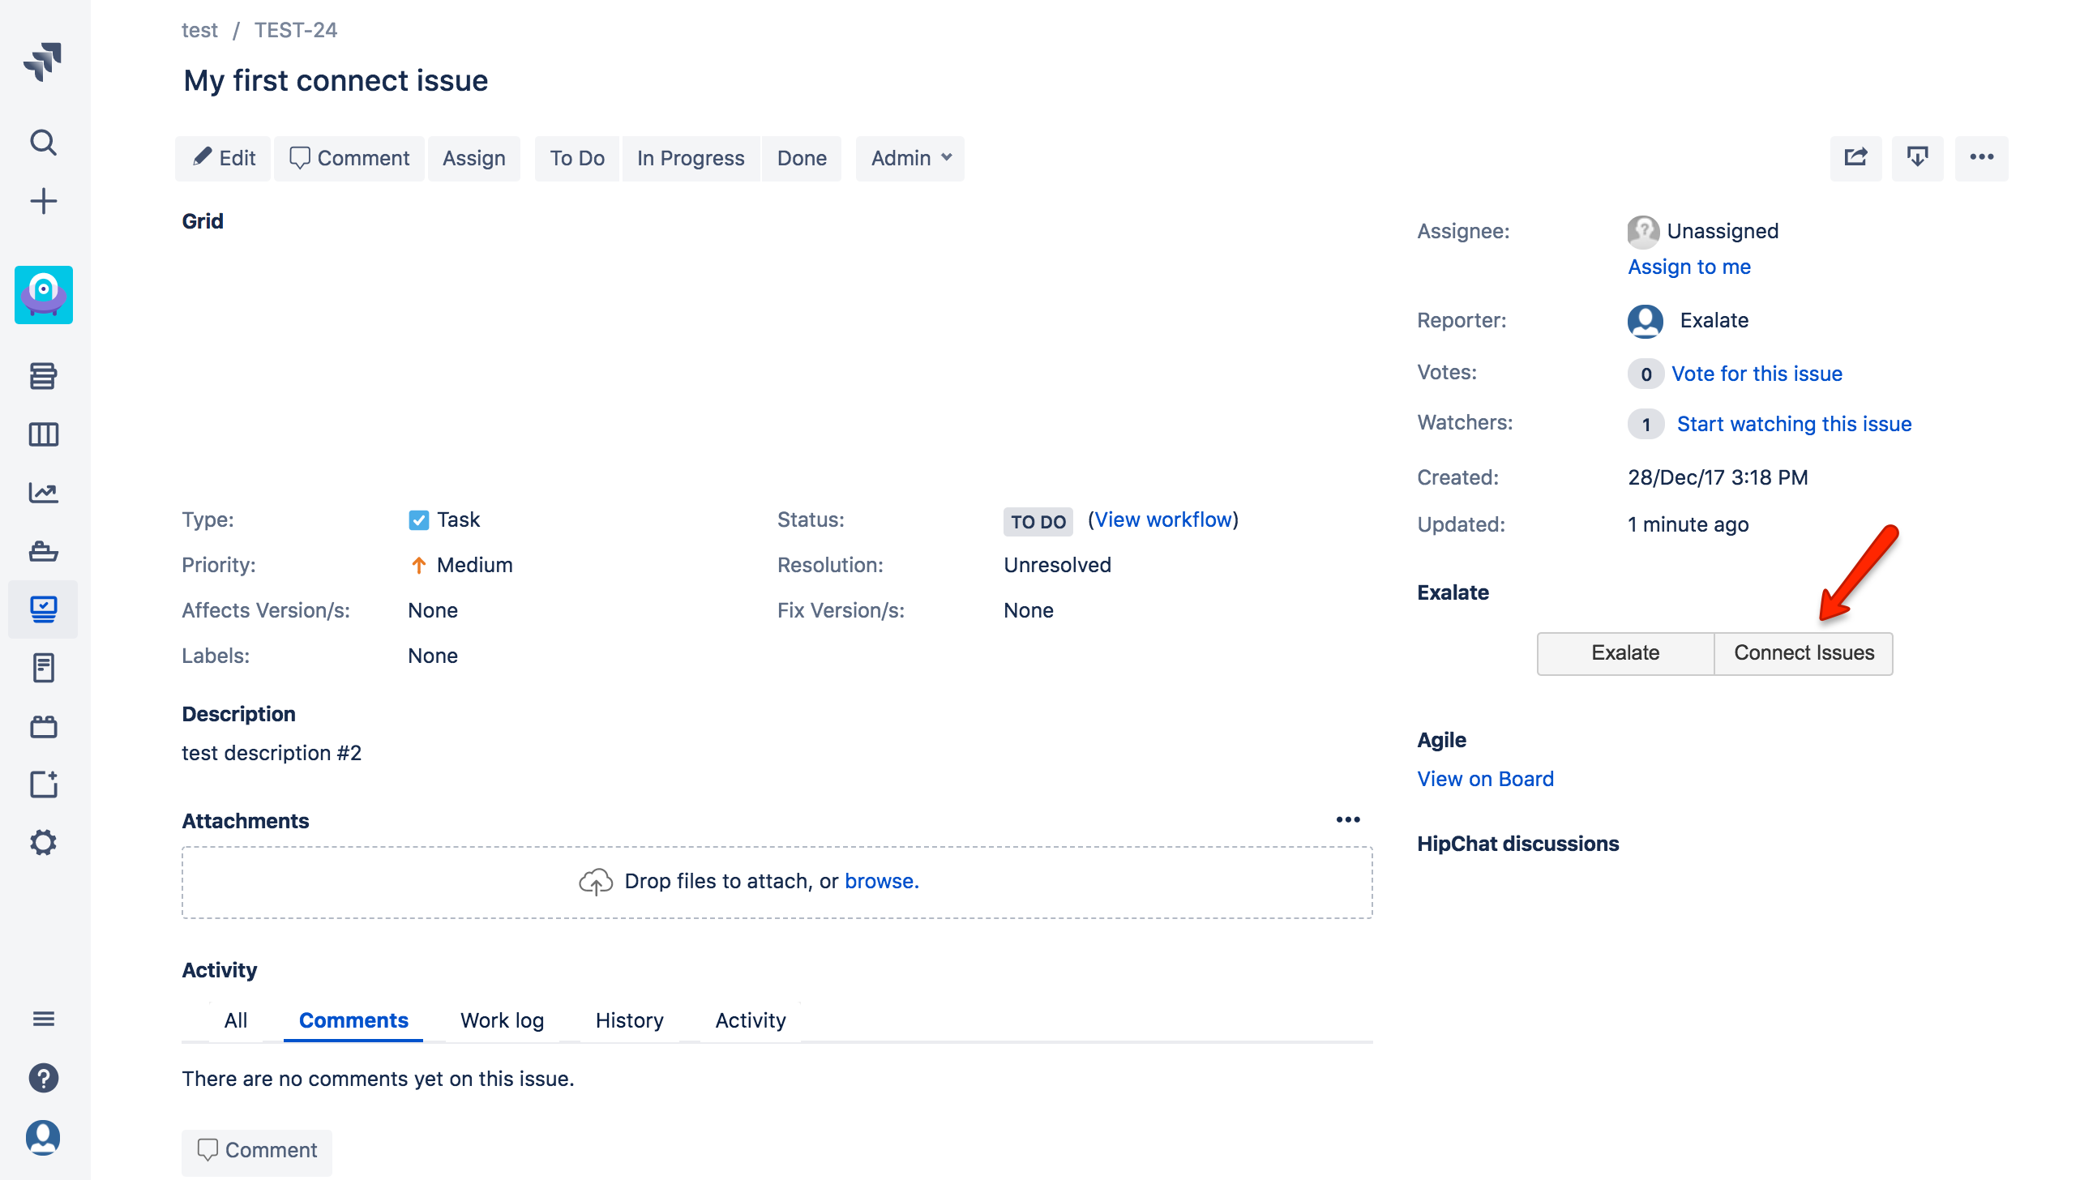Select the Exalate app icon in the sidebar
2080x1180 pixels.
click(43, 295)
